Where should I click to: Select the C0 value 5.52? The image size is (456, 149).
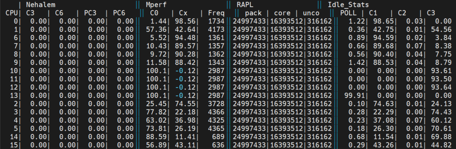pos(159,38)
